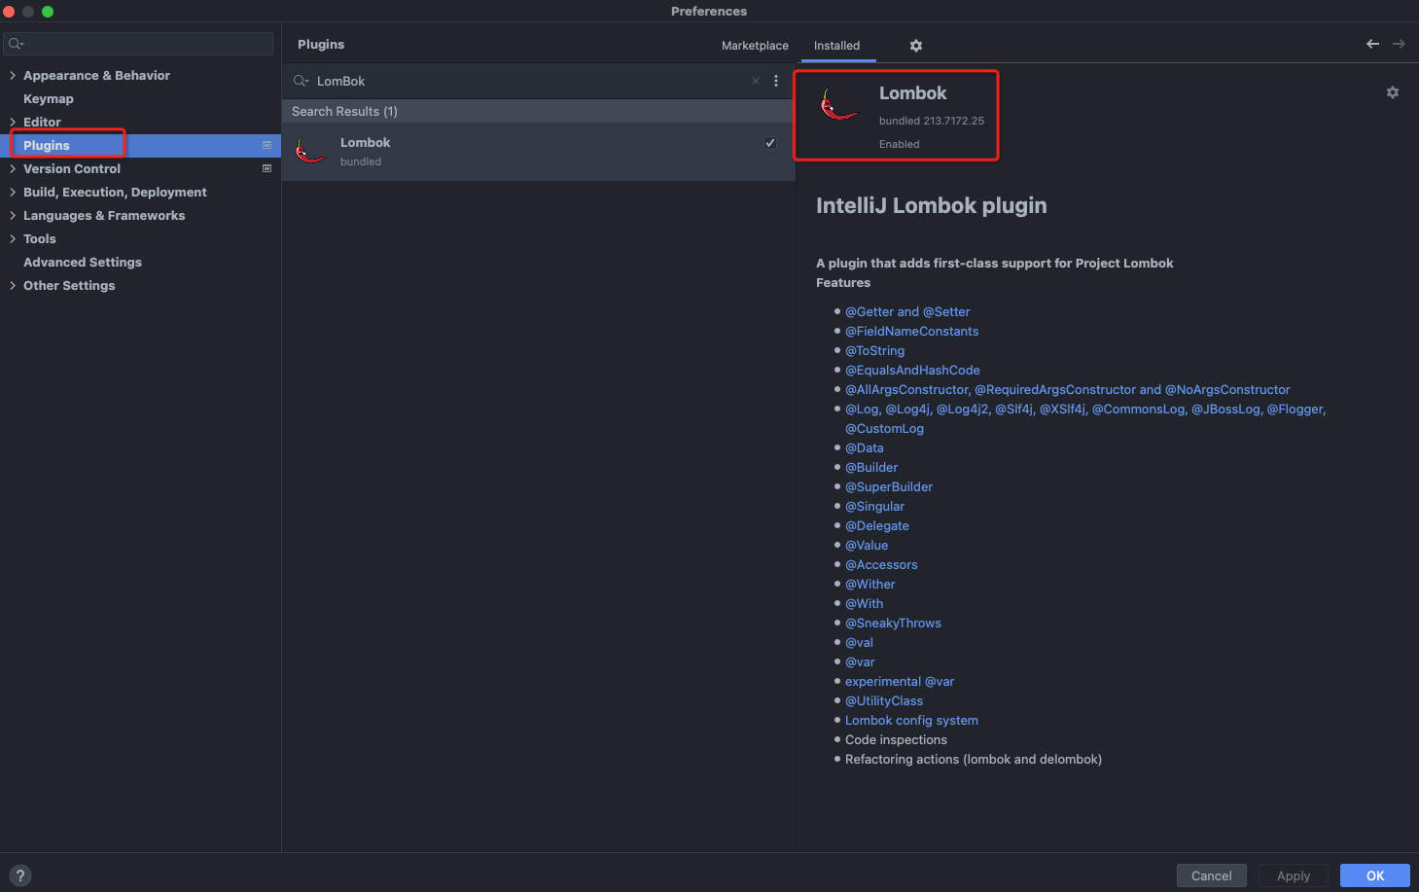Click the plugin search magnifier icon

point(302,81)
